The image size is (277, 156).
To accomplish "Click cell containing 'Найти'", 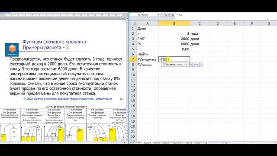I will pos(148,54).
